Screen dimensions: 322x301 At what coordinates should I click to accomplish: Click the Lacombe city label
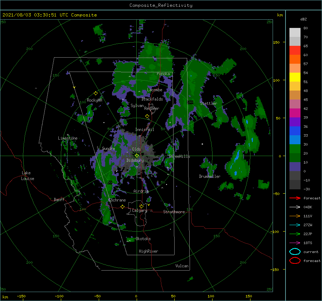coord(155,90)
